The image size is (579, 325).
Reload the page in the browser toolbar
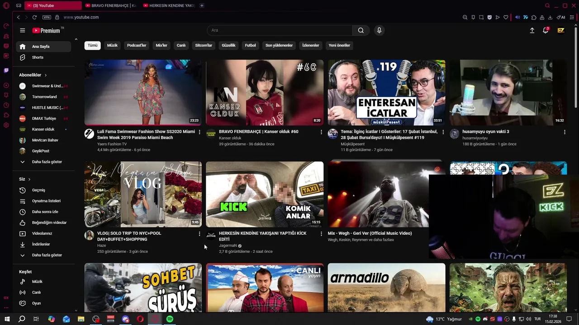[x=34, y=17]
